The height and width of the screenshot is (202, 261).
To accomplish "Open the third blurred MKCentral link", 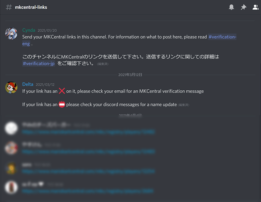I will point(88,171).
